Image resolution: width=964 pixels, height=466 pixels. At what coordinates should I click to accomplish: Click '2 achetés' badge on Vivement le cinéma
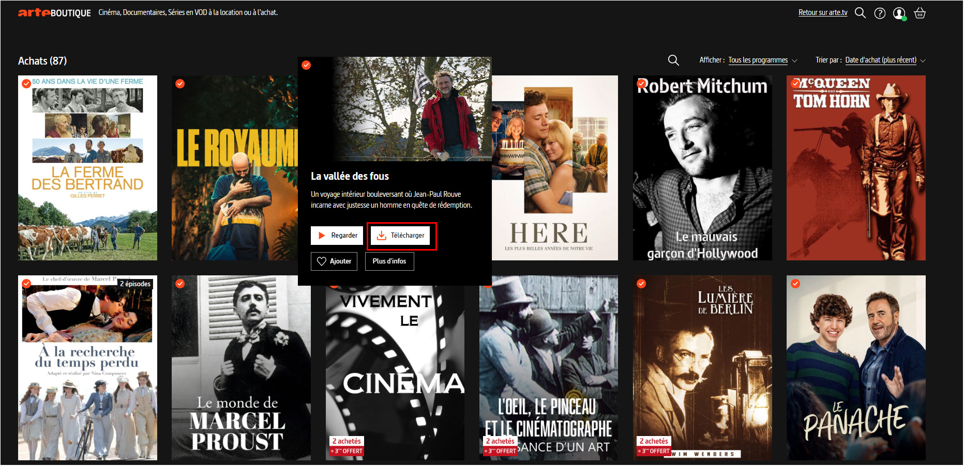[347, 441]
